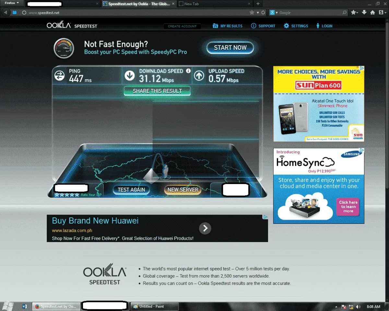Open the SUPPORT link
The width and height of the screenshot is (389, 311).
coord(263,26)
